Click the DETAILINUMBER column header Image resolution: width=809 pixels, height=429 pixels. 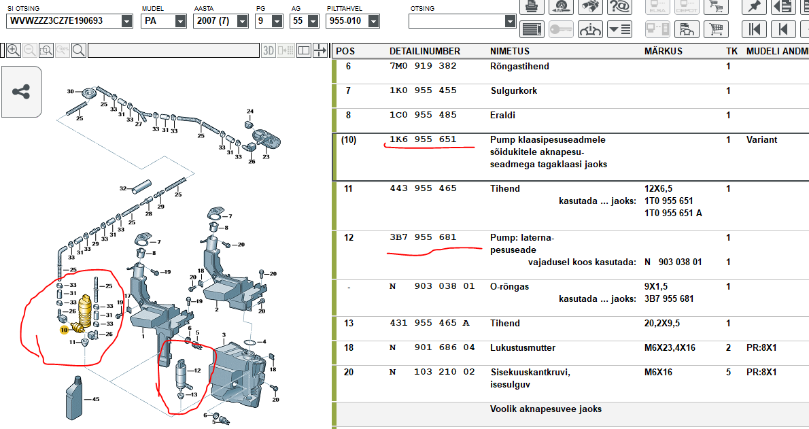pos(424,51)
